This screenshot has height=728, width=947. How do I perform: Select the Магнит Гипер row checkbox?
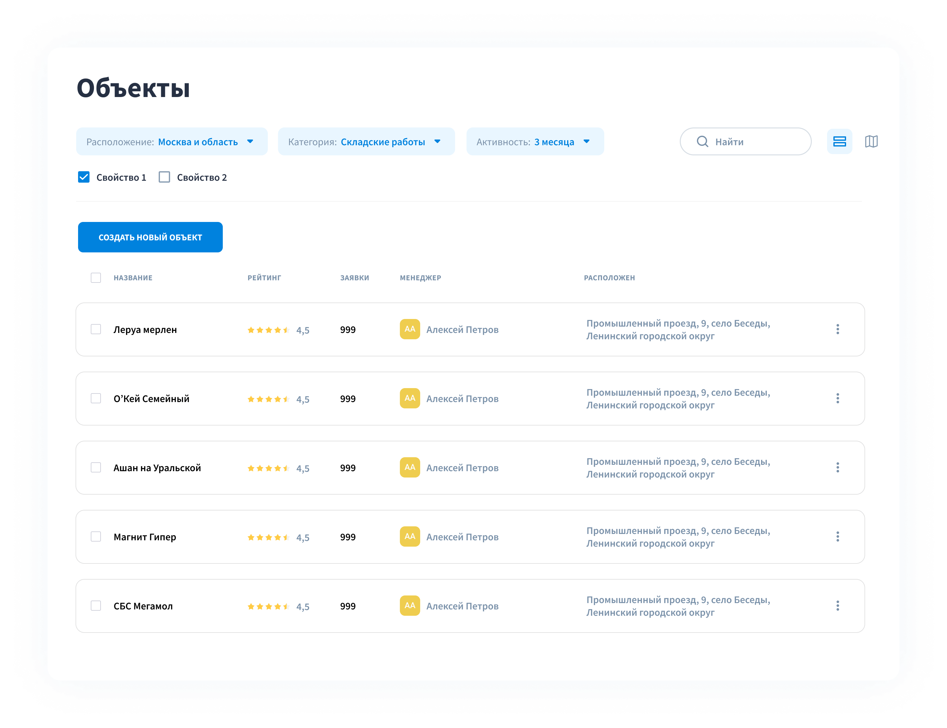[x=96, y=536]
